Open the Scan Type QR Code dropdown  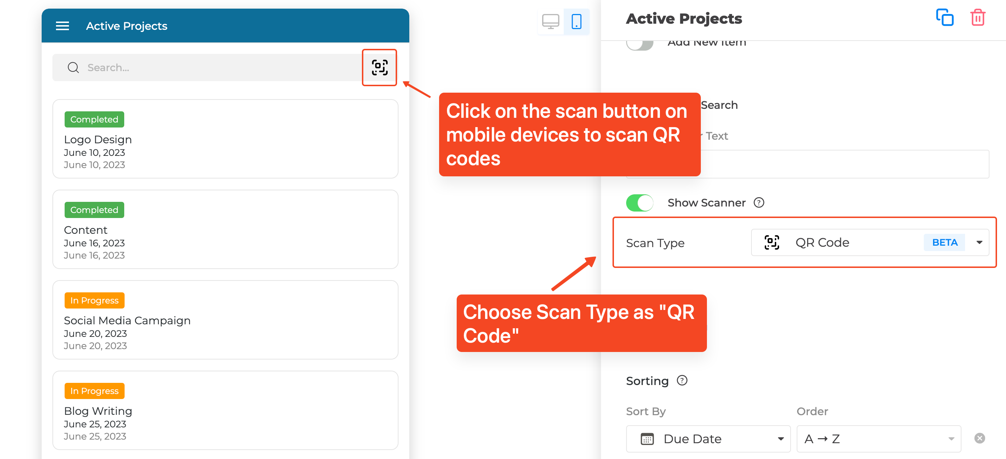pos(870,242)
